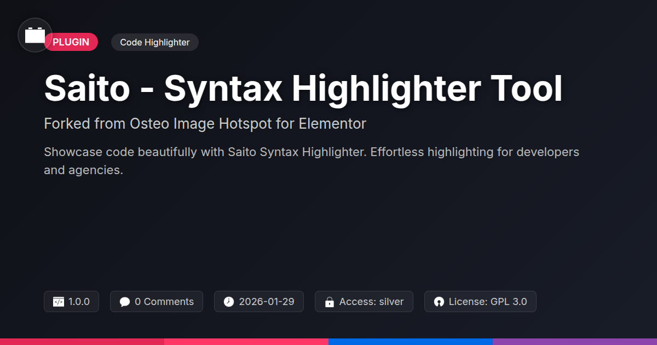Viewport: 657px width, 345px height.
Task: Open the Code Highlighter category tag
Action: (x=155, y=42)
